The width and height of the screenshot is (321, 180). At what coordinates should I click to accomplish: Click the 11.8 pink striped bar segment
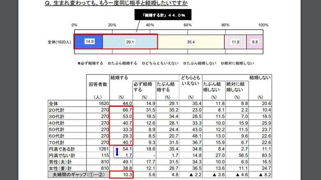235,42
